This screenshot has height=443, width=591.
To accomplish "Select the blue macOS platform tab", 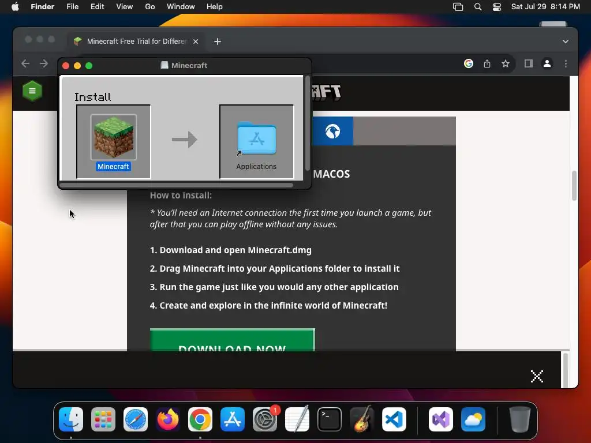I will pyautogui.click(x=332, y=131).
